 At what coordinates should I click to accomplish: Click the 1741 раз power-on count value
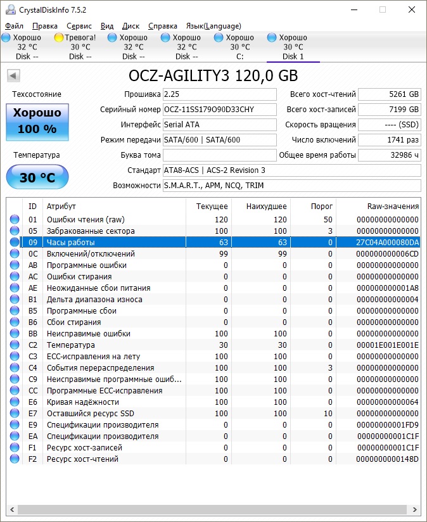pyautogui.click(x=390, y=140)
